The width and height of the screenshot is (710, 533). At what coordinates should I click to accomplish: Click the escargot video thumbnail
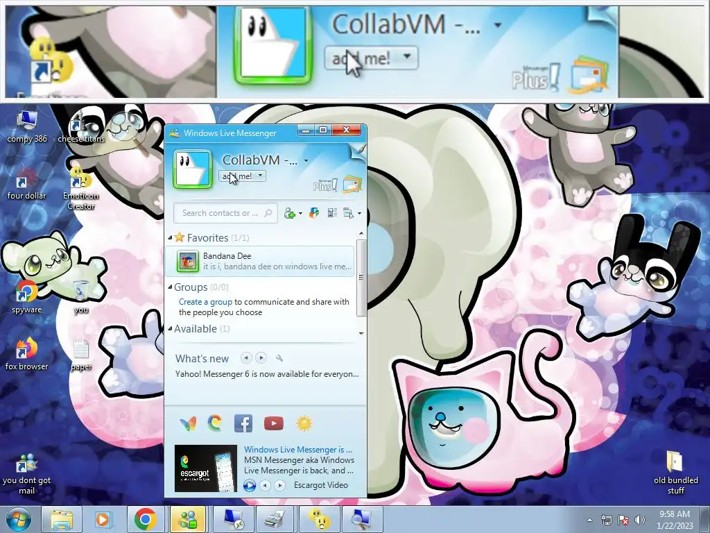(x=206, y=468)
